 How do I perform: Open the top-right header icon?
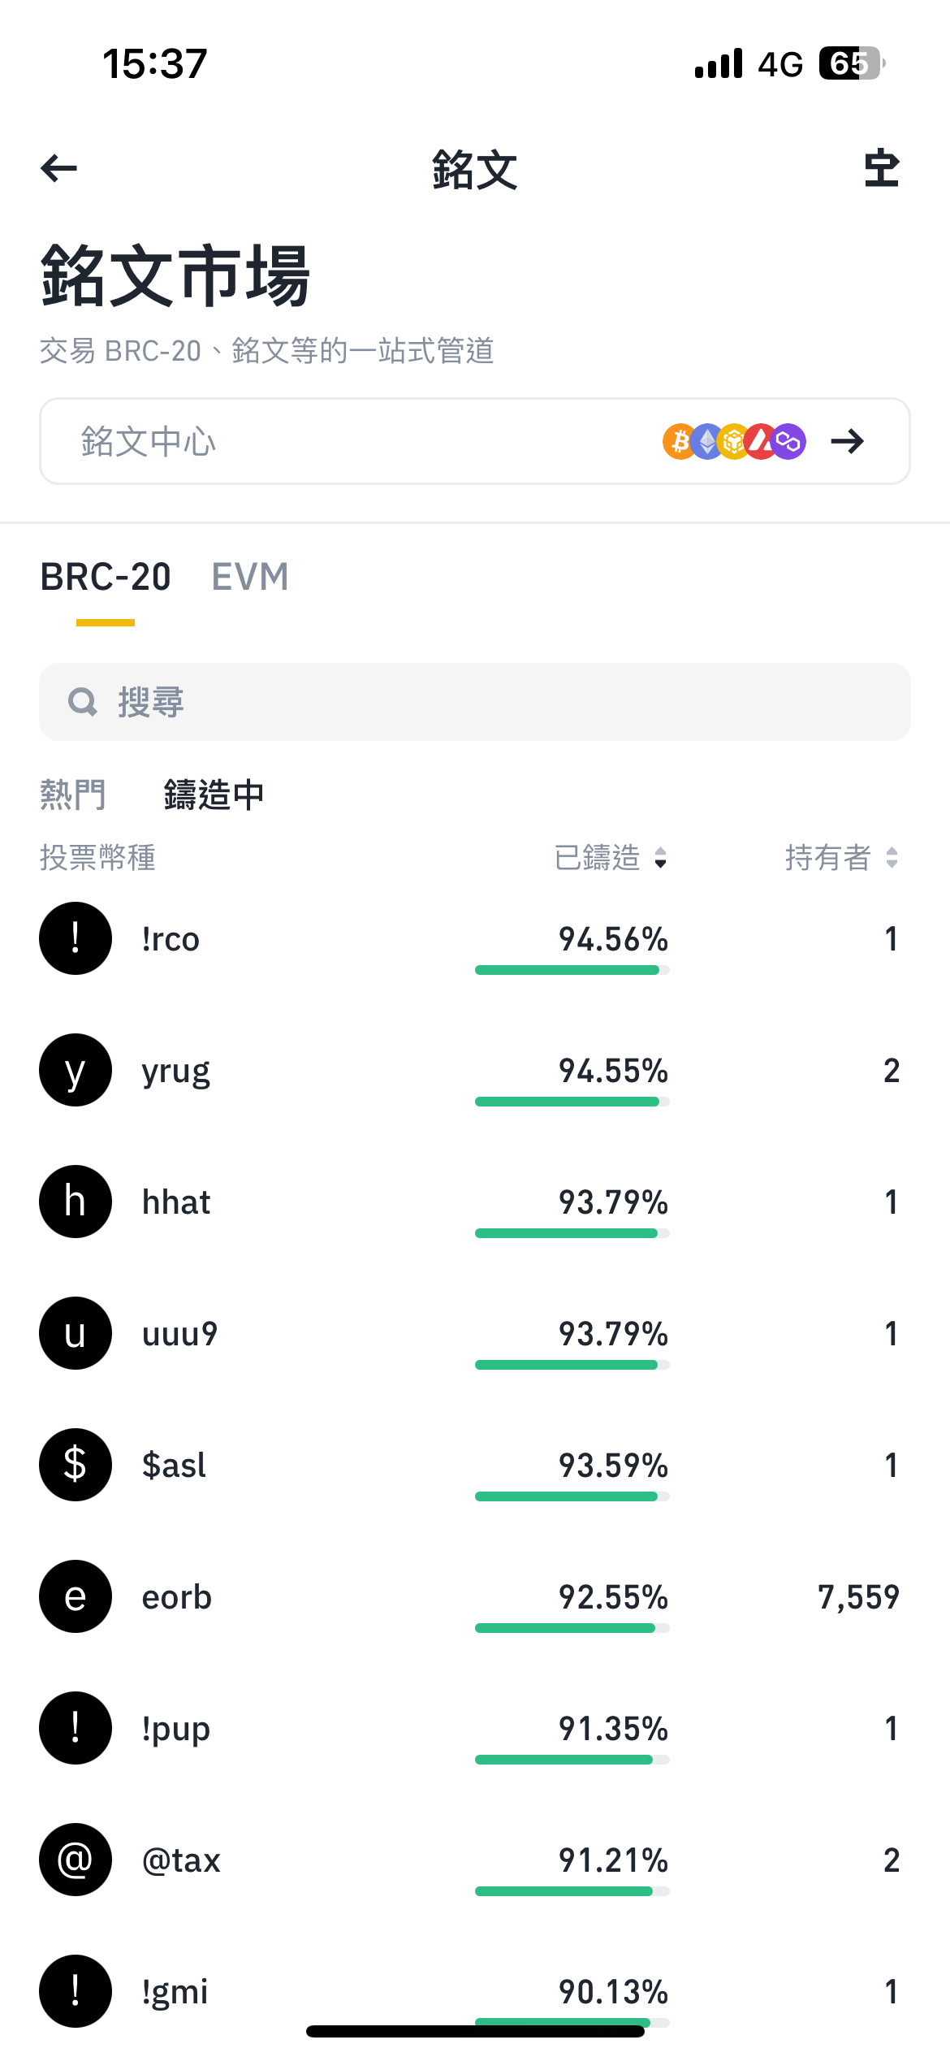[x=881, y=168]
